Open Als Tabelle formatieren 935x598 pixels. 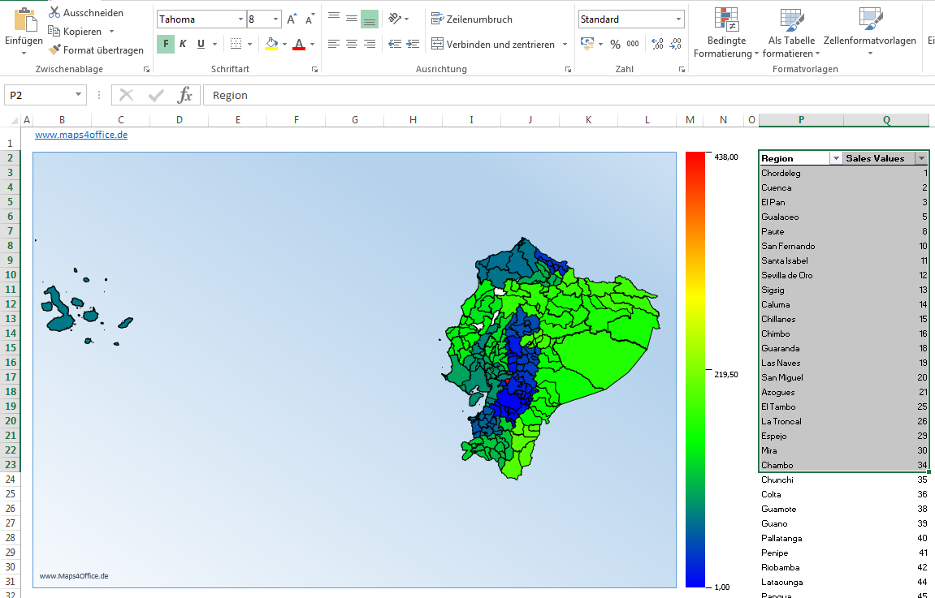pyautogui.click(x=791, y=34)
